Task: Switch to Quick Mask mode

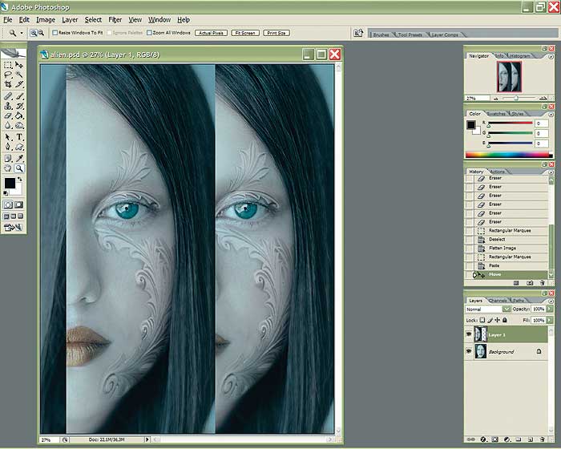Action: 19,204
